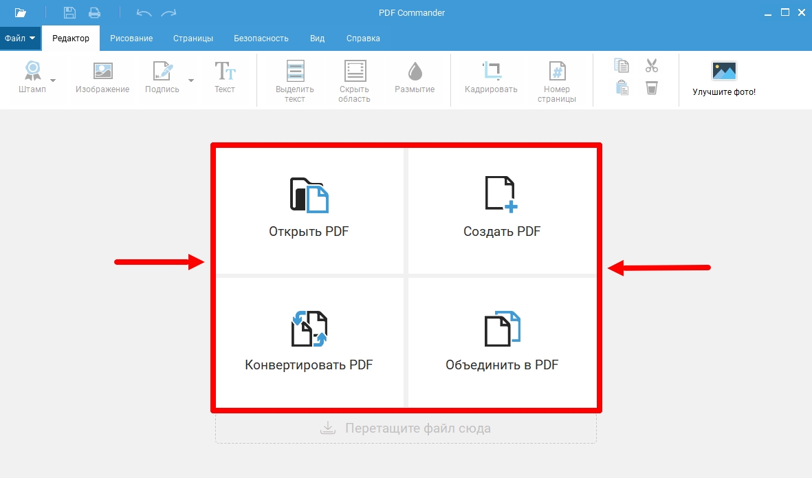812x478 pixels.
Task: Expand the Подпись dropdown arrow
Action: pos(191,80)
